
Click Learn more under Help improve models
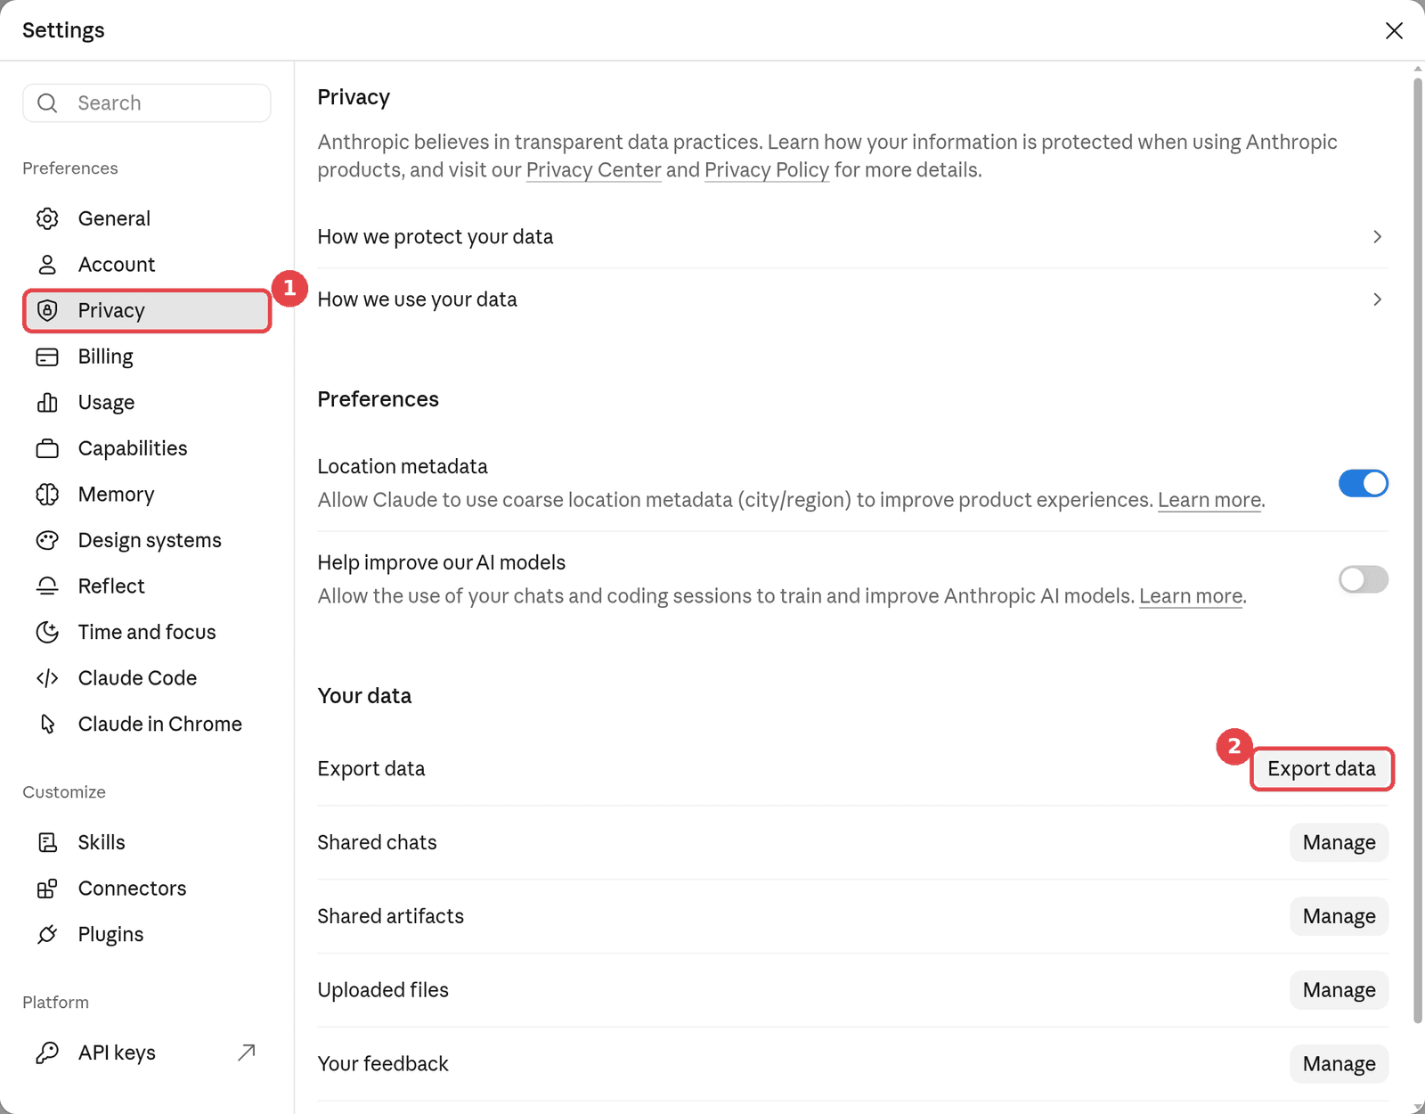point(1191,596)
